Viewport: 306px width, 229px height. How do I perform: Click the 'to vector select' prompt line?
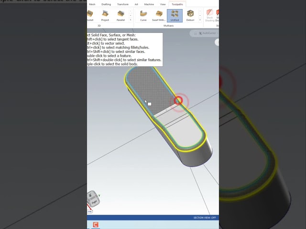pos(106,43)
